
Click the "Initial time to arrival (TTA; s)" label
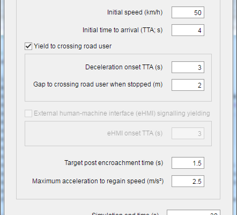123,30
